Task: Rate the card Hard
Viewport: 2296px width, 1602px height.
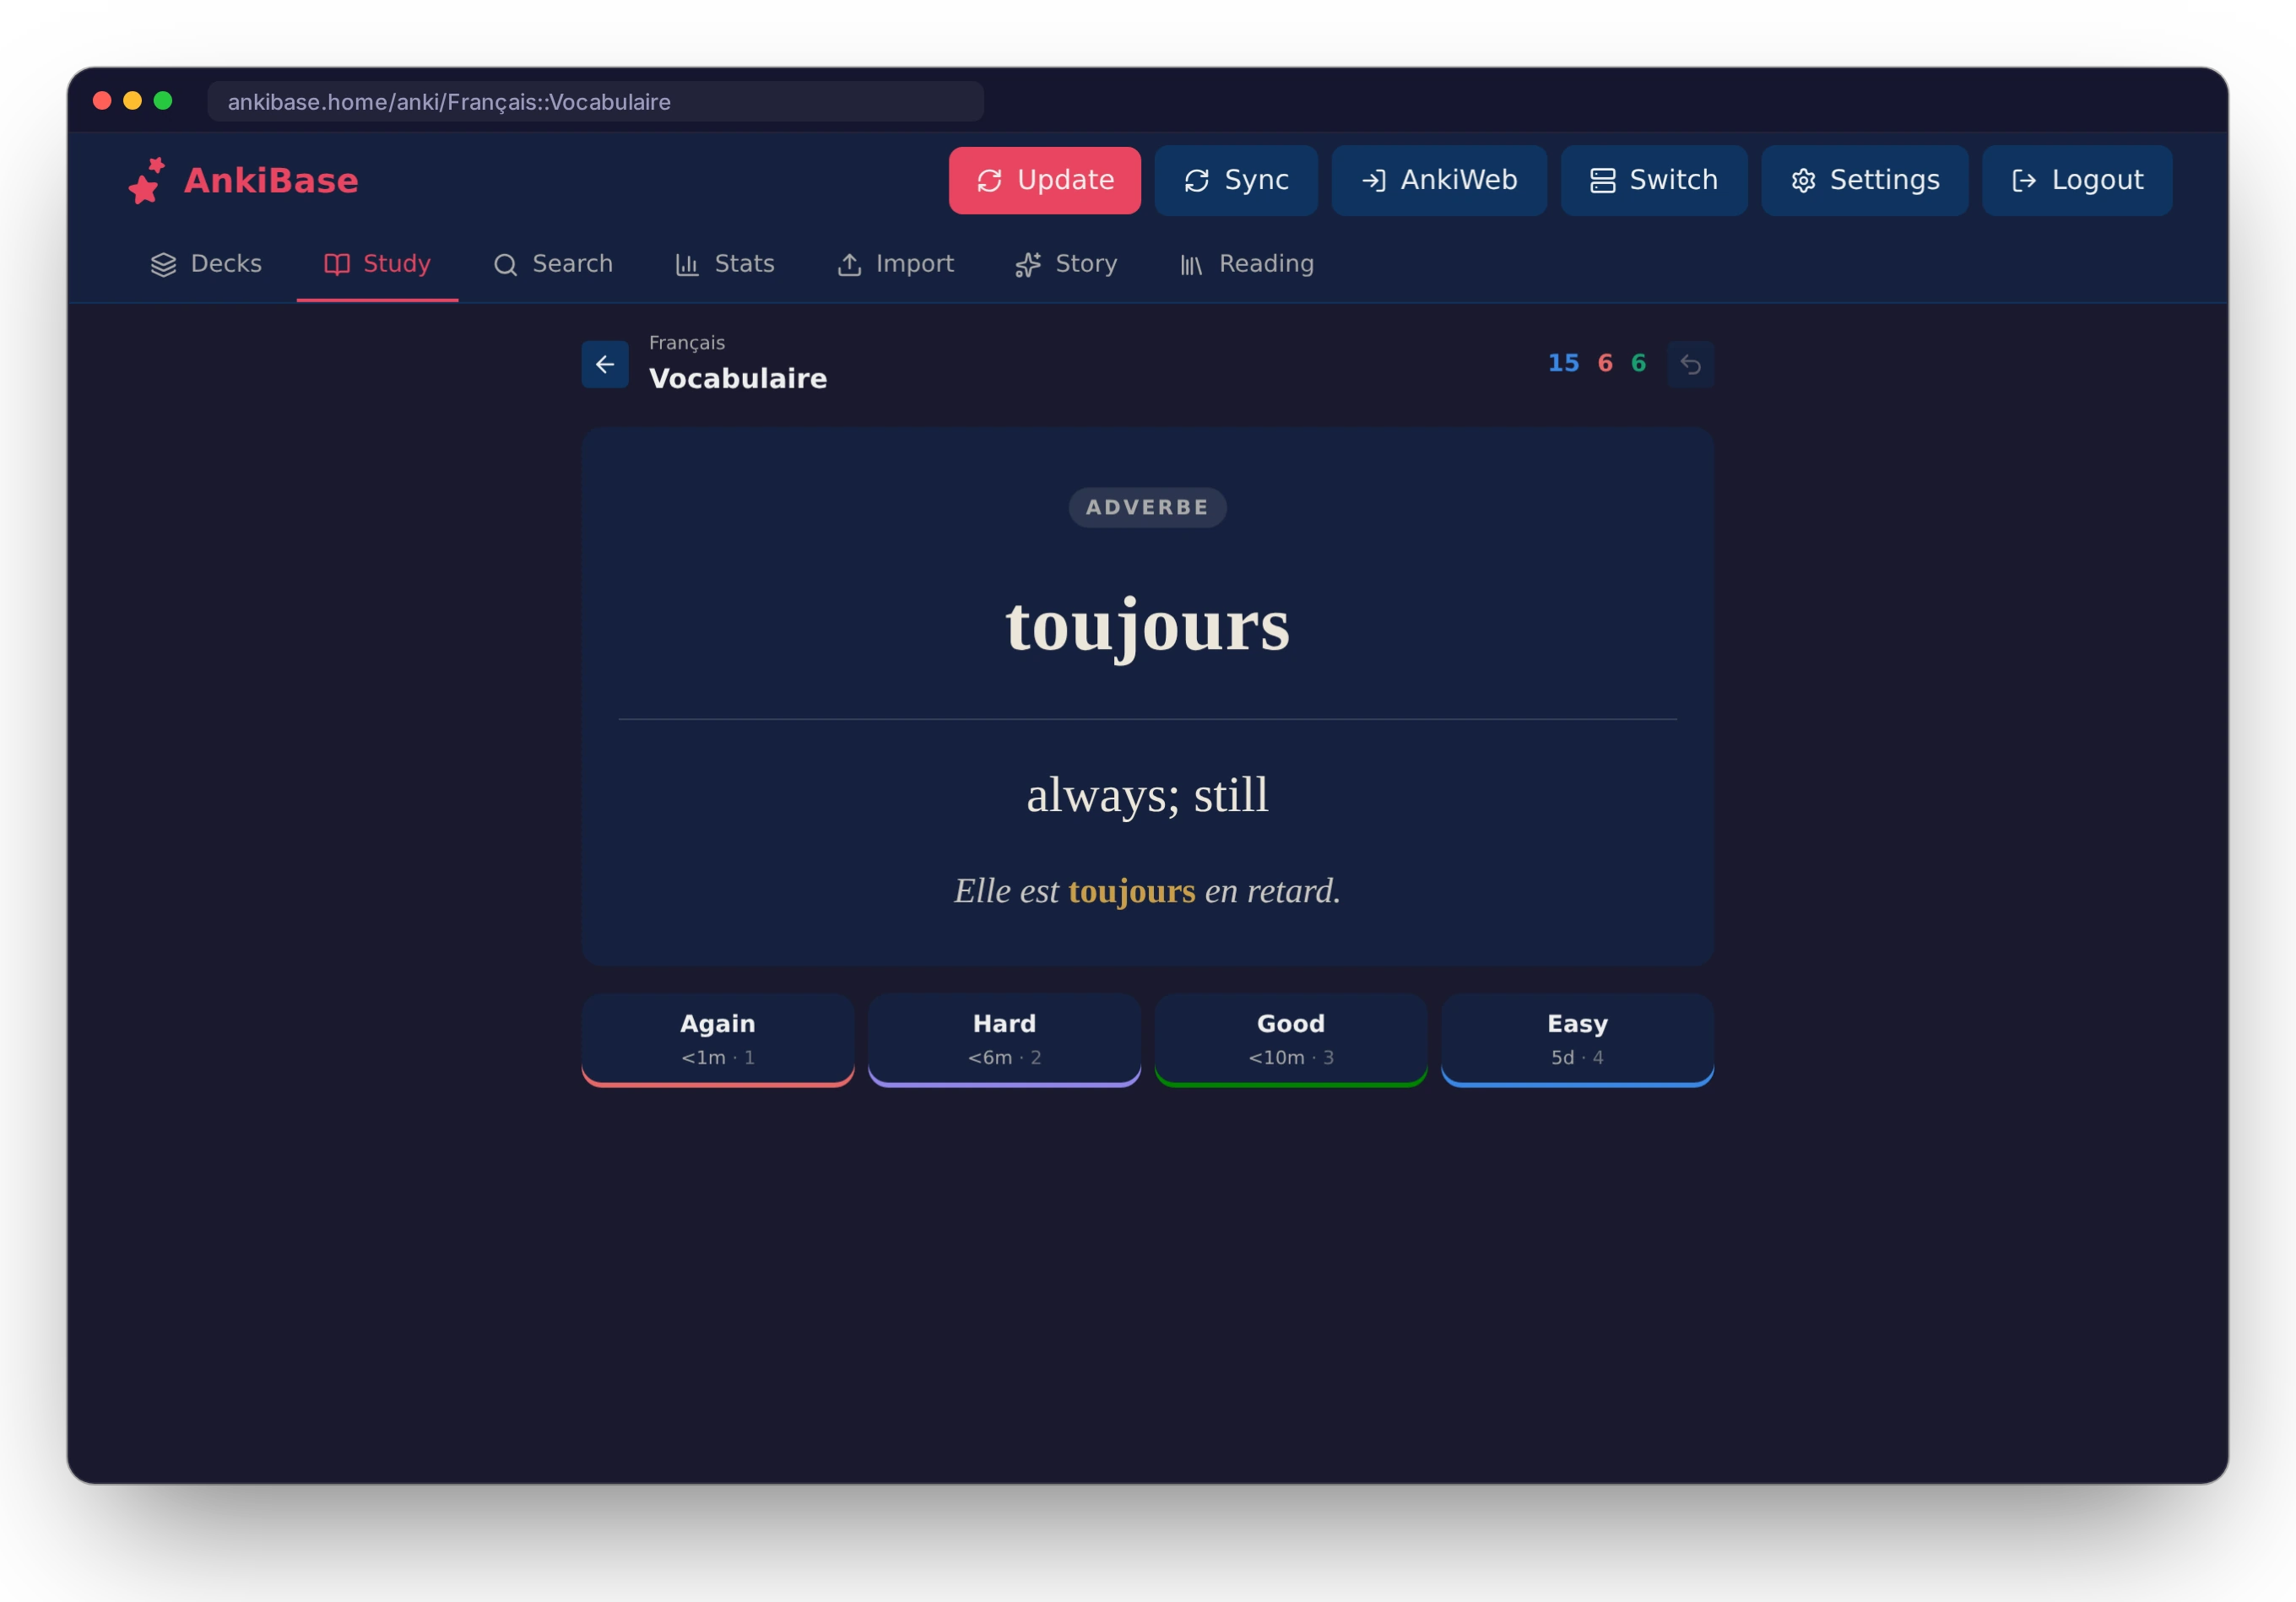Action: pos(1004,1039)
